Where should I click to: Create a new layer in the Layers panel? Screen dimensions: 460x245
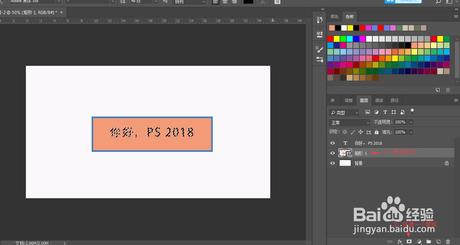coord(438,241)
